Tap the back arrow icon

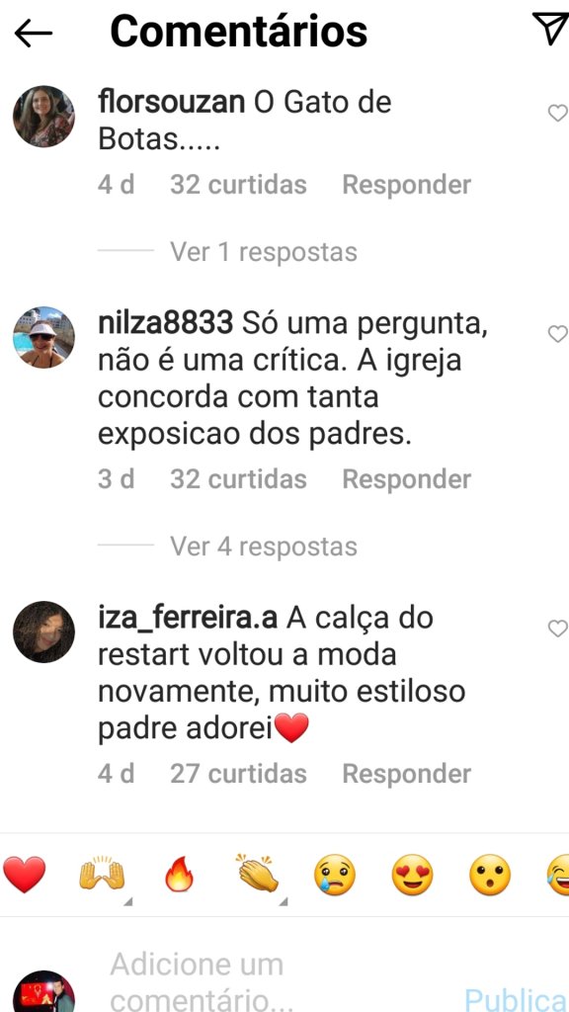[x=33, y=33]
